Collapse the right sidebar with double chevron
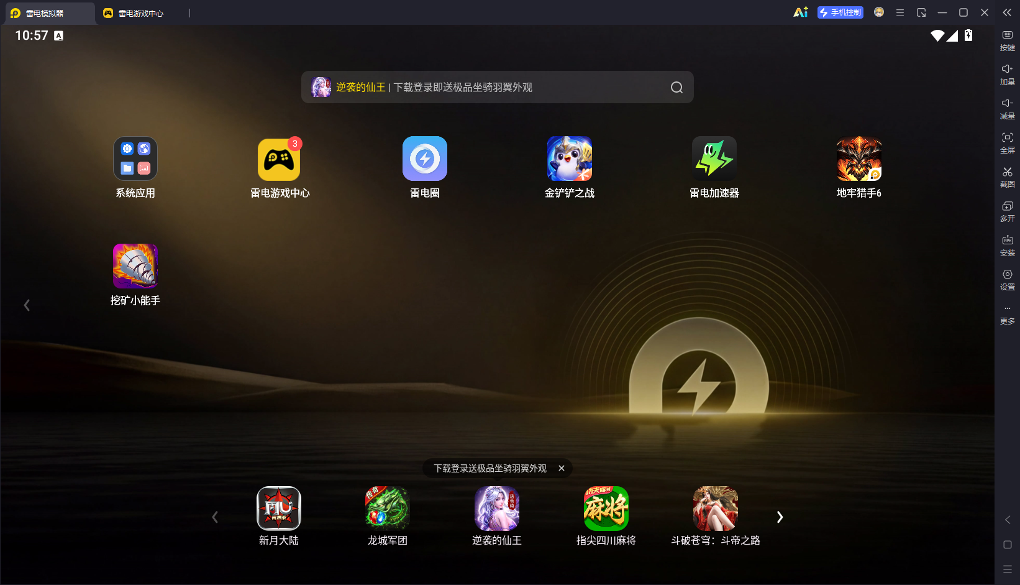Image resolution: width=1020 pixels, height=585 pixels. pyautogui.click(x=1007, y=12)
